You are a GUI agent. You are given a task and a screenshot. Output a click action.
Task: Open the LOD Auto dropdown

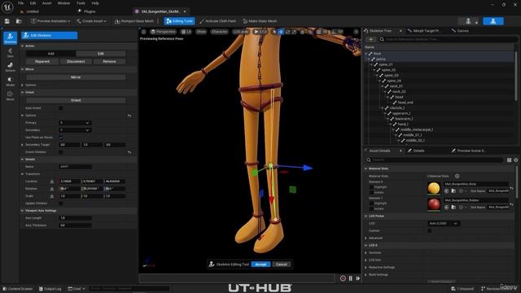click(444, 224)
